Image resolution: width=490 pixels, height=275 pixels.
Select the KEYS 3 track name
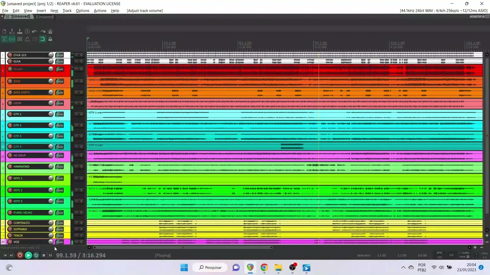tap(18, 201)
